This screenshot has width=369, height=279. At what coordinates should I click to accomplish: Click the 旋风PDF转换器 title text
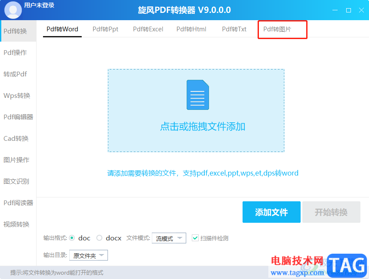point(184,10)
